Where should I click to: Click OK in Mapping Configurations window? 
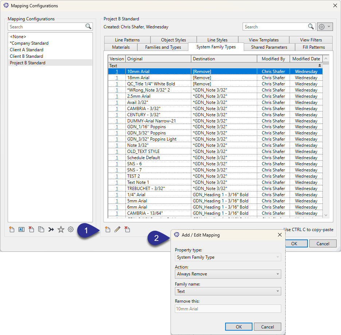coord(296,243)
